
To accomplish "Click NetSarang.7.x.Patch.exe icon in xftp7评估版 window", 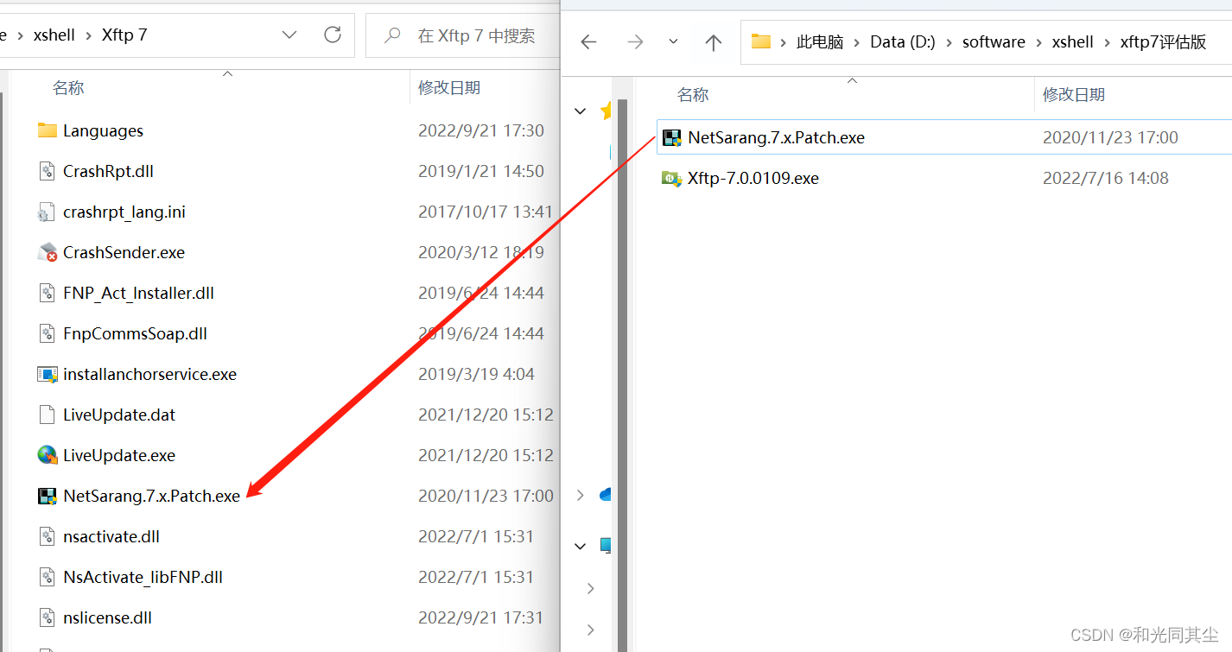I will click(x=671, y=137).
